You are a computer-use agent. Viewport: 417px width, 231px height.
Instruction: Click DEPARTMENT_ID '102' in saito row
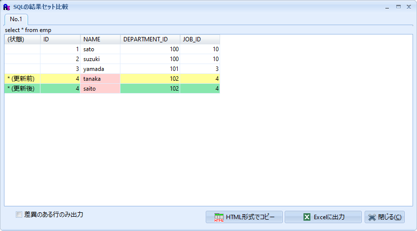point(150,89)
